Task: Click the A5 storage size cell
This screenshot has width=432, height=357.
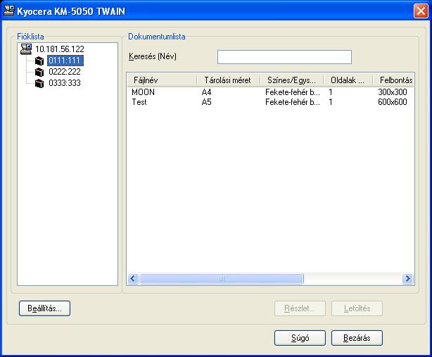Action: click(206, 102)
